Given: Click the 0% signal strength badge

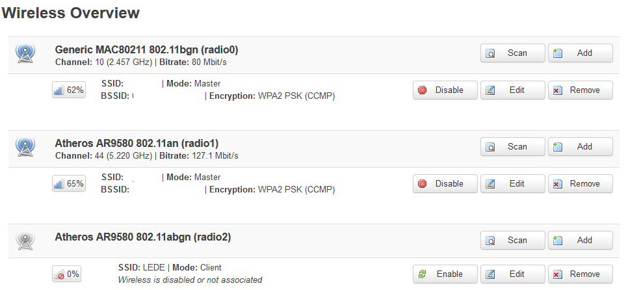Looking at the screenshot, I should [67, 274].
